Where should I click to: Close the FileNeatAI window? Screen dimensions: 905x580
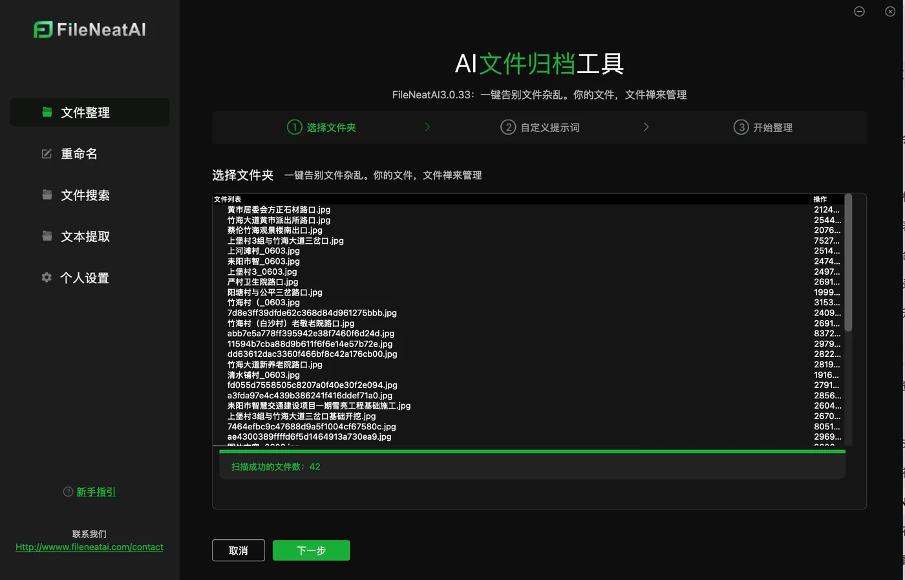[890, 12]
